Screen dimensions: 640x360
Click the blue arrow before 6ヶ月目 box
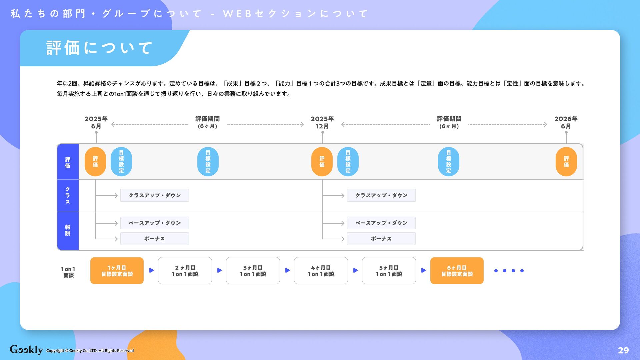tap(423, 270)
